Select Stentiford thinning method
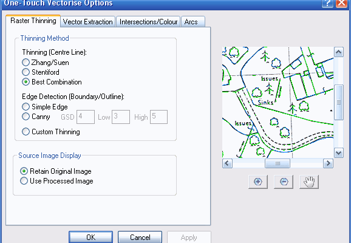The height and width of the screenshot is (243, 351). 41,72
